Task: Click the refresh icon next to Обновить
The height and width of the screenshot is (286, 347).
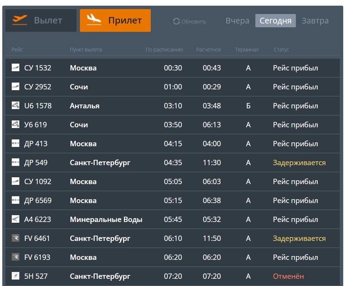Action: 177,21
